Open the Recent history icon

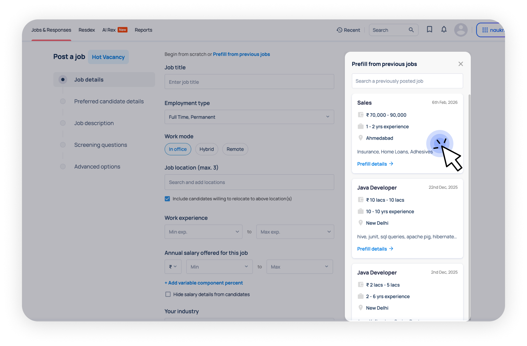(339, 30)
